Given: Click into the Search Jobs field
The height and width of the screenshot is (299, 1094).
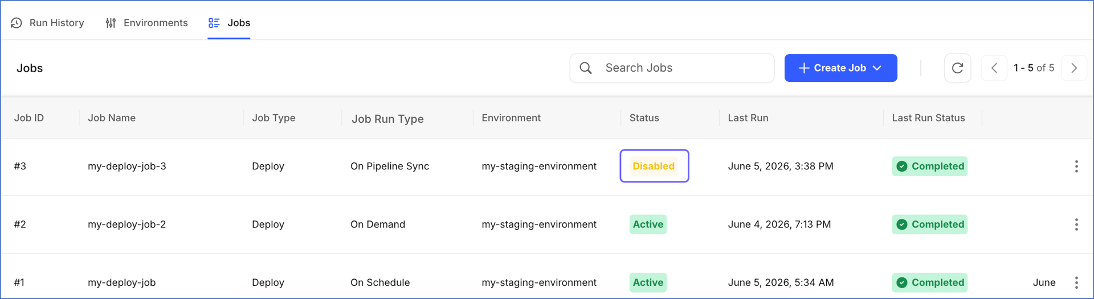Looking at the screenshot, I should pyautogui.click(x=672, y=68).
